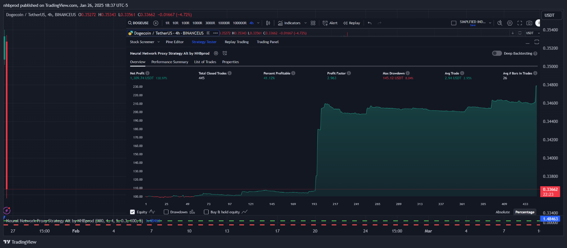Screen dimensions: 567x248
Task: Click the undo arrow icon
Action: click(370, 23)
